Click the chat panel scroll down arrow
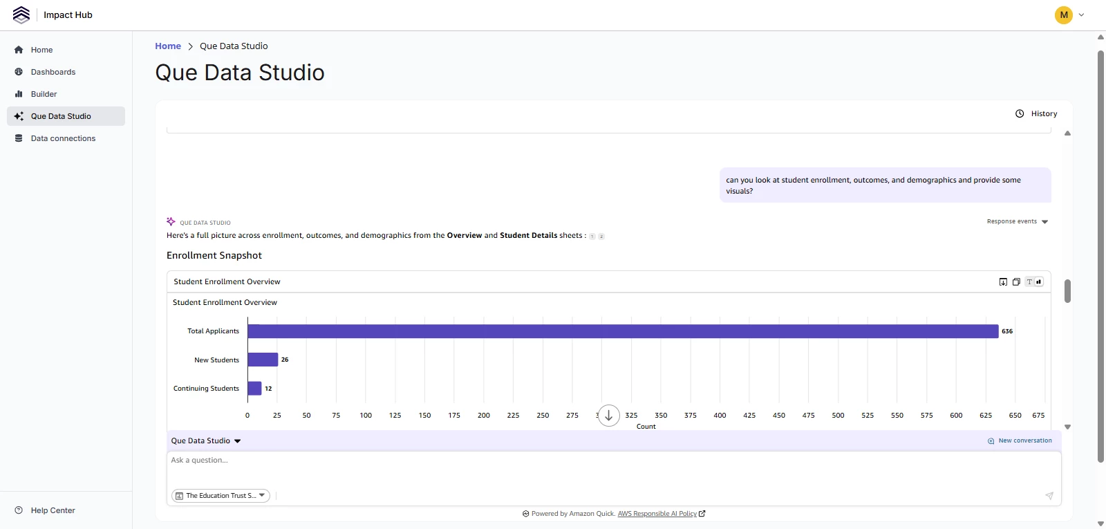Screen dimensions: 1106x529 pyautogui.click(x=1067, y=427)
